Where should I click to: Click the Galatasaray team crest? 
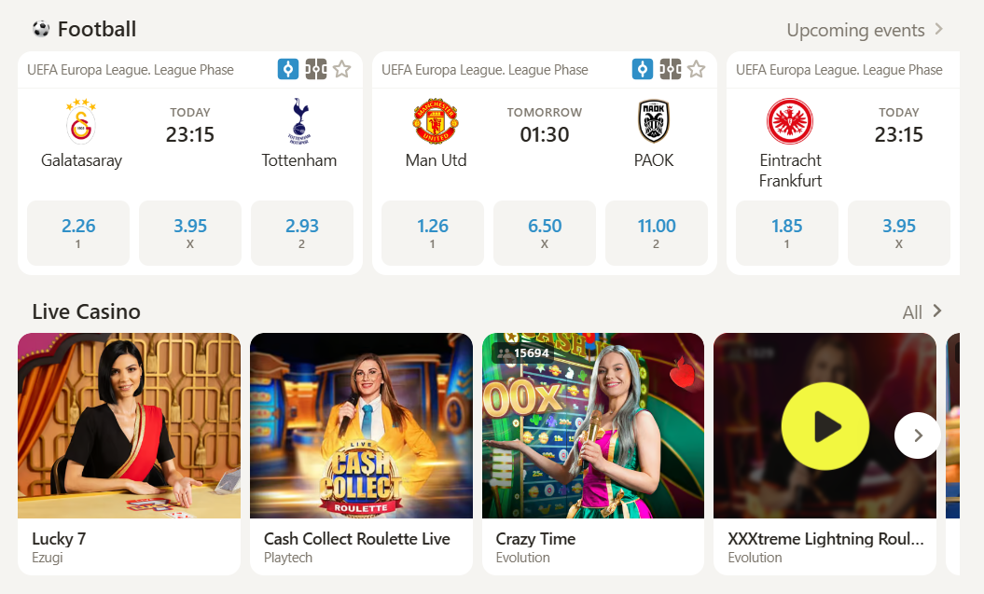81,121
